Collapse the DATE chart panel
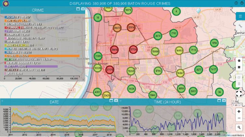This screenshot has width=245, height=137. [111, 101]
